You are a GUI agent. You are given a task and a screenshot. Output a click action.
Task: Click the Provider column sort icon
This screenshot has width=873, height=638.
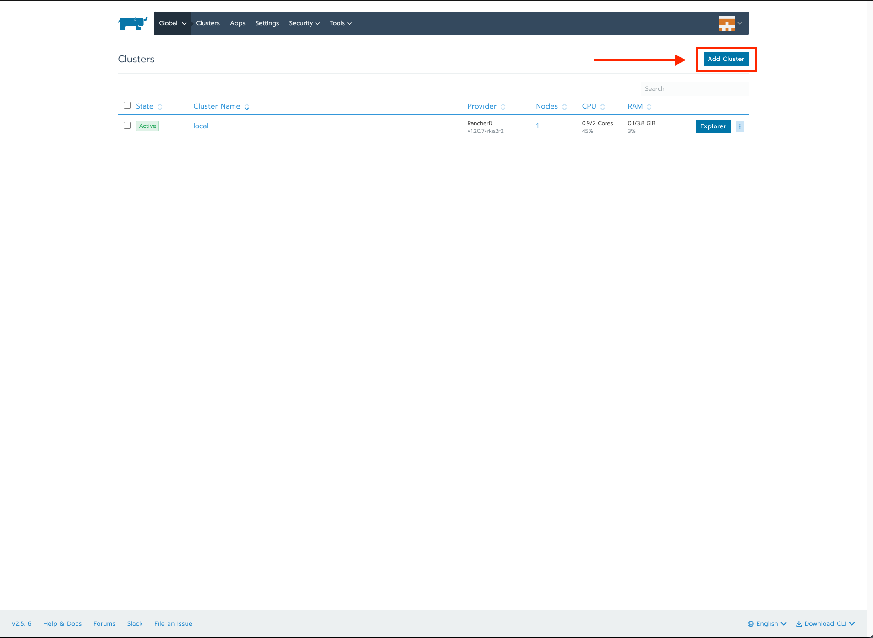(x=503, y=107)
